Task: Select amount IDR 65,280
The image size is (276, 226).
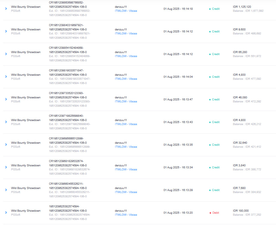Action: pyautogui.click(x=240, y=52)
